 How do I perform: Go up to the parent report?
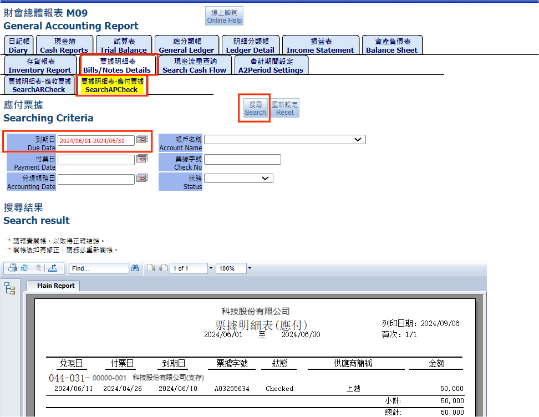click(x=38, y=268)
